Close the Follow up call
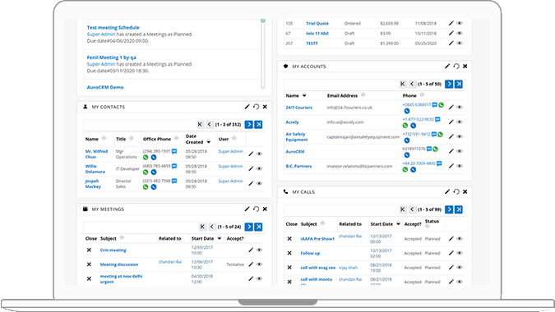This screenshot has width=555, height=312. [289, 253]
